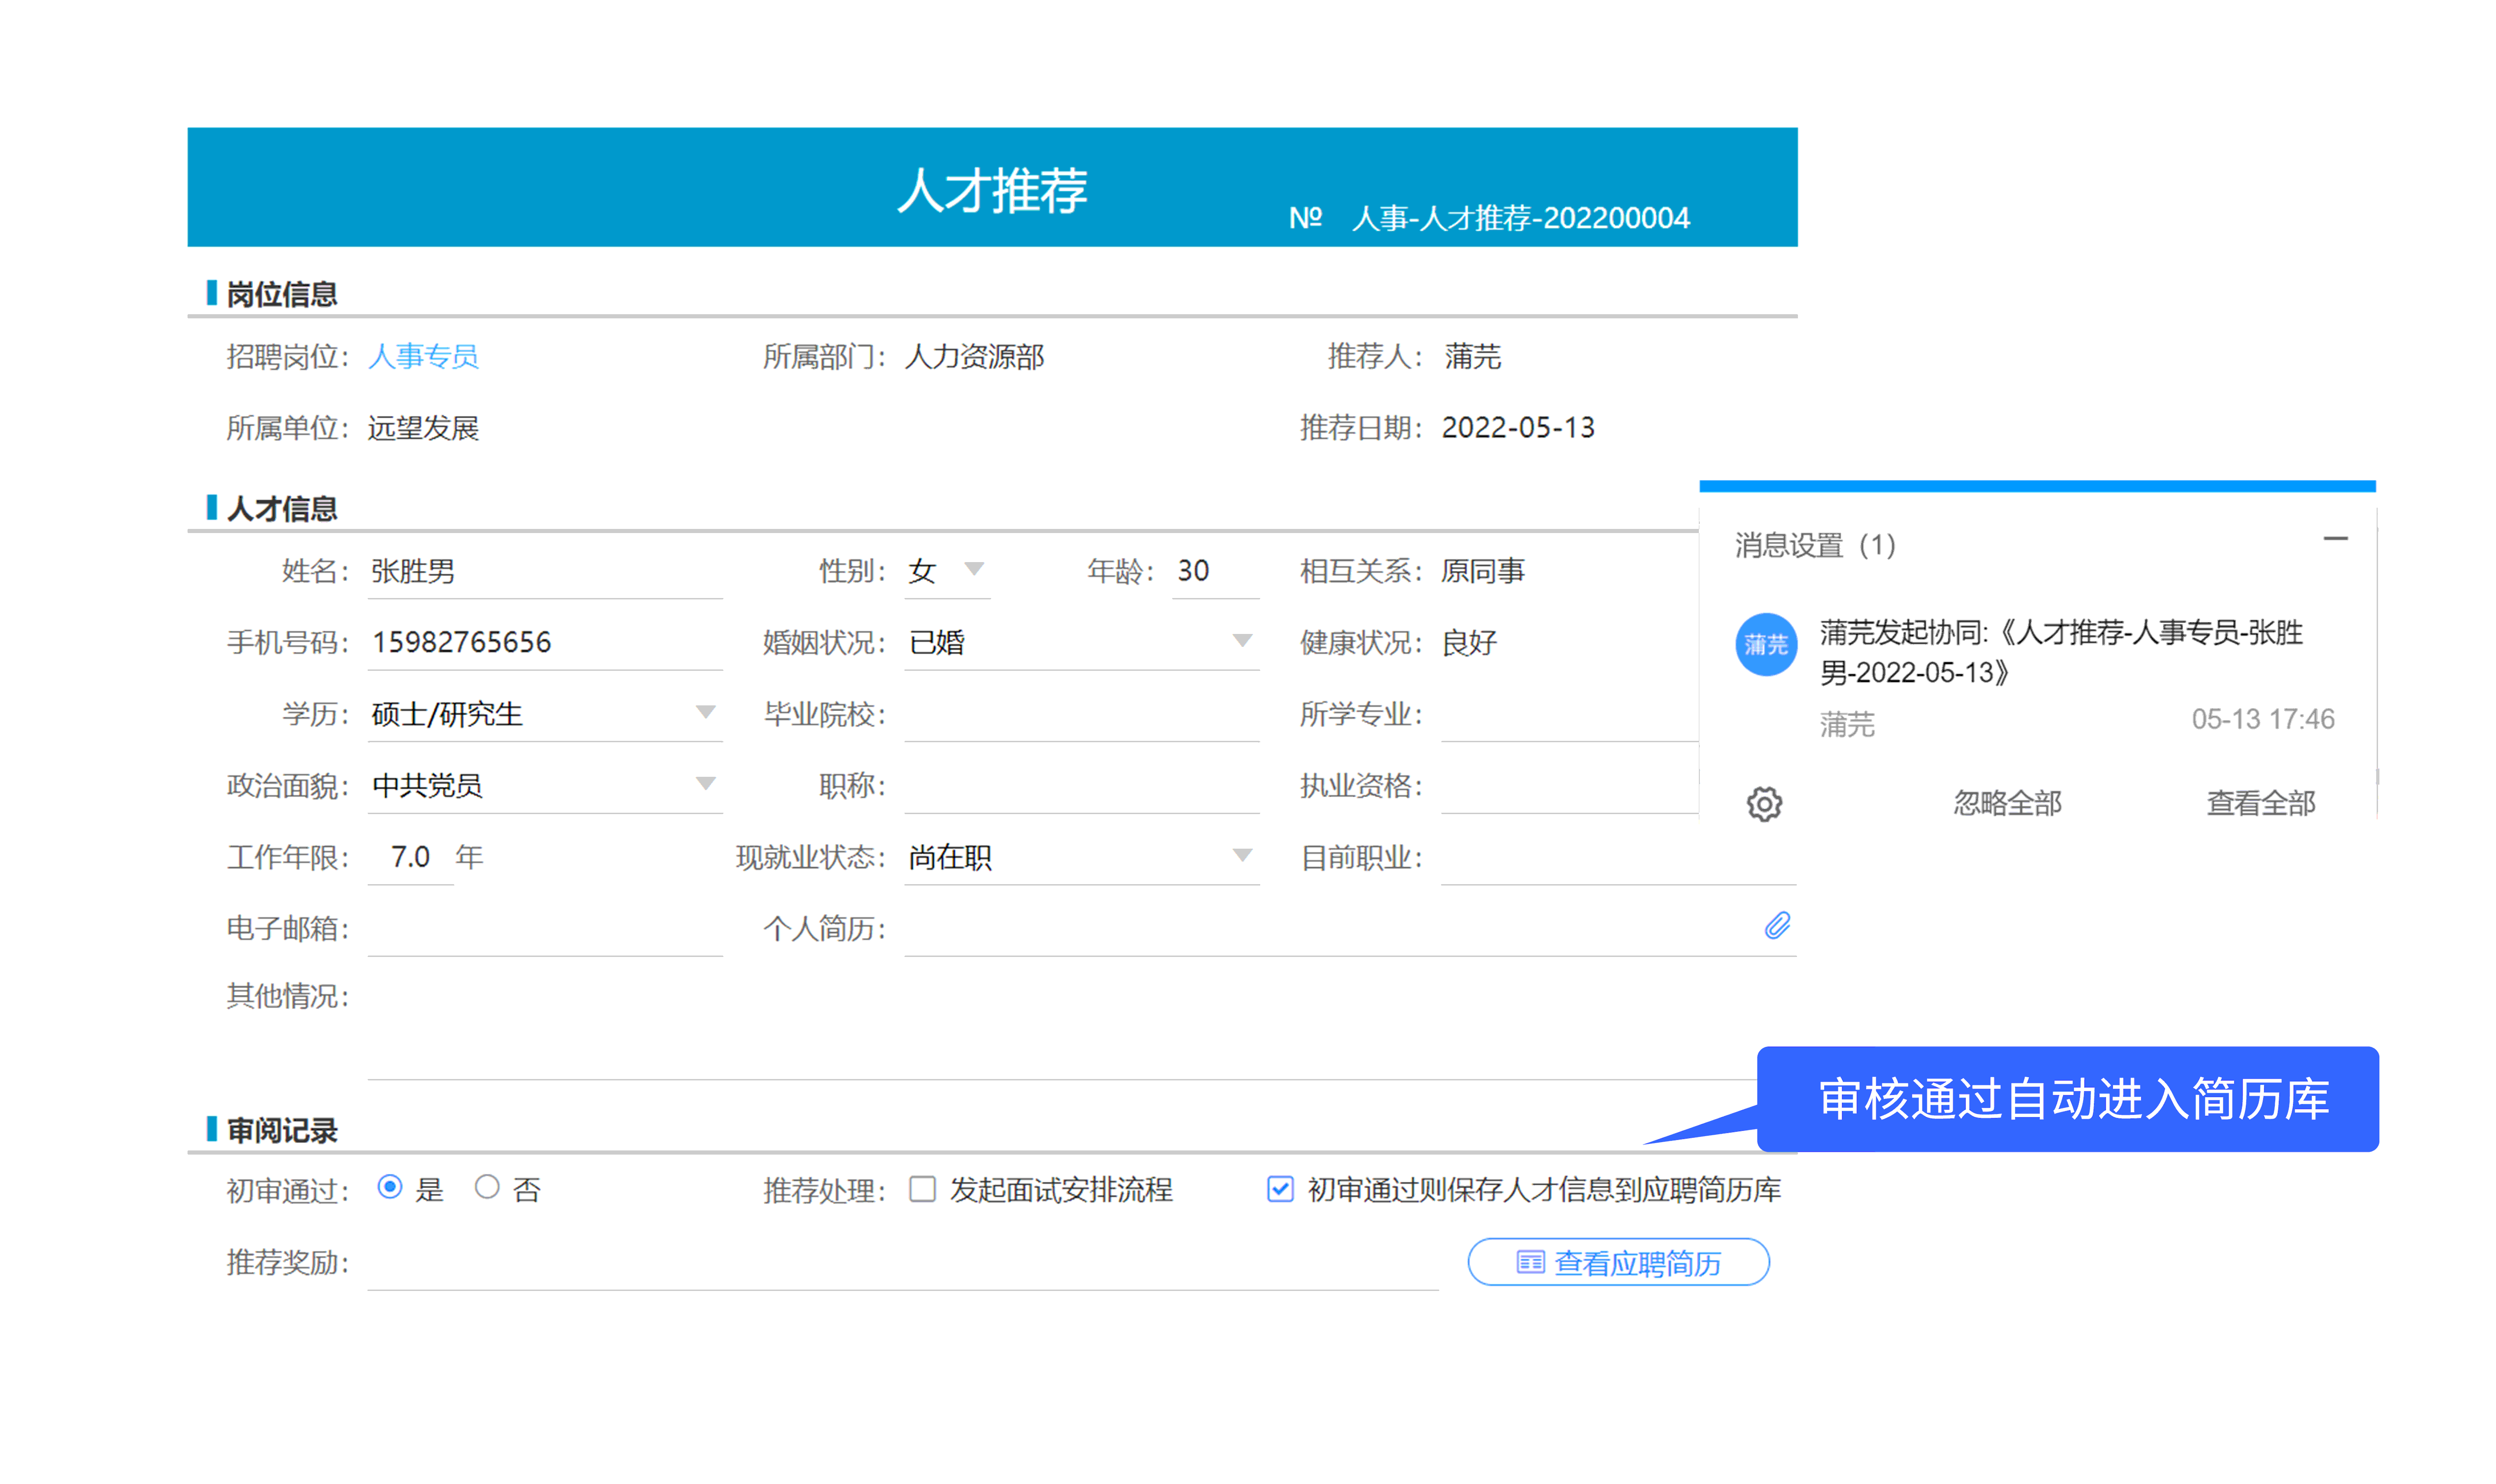The width and height of the screenshot is (2496, 1484).
Task: Click 忽略全部 in notification panel
Action: click(2007, 803)
